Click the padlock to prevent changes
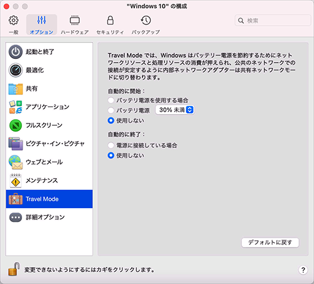 tap(14, 270)
